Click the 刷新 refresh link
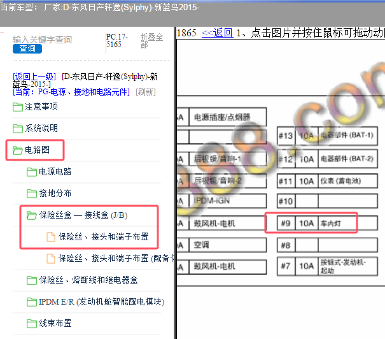Screen dimensions: 385x339 [x=146, y=92]
